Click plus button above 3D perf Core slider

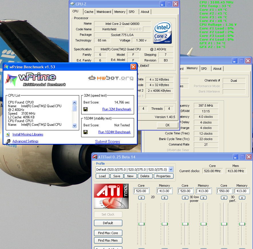click(224, 198)
